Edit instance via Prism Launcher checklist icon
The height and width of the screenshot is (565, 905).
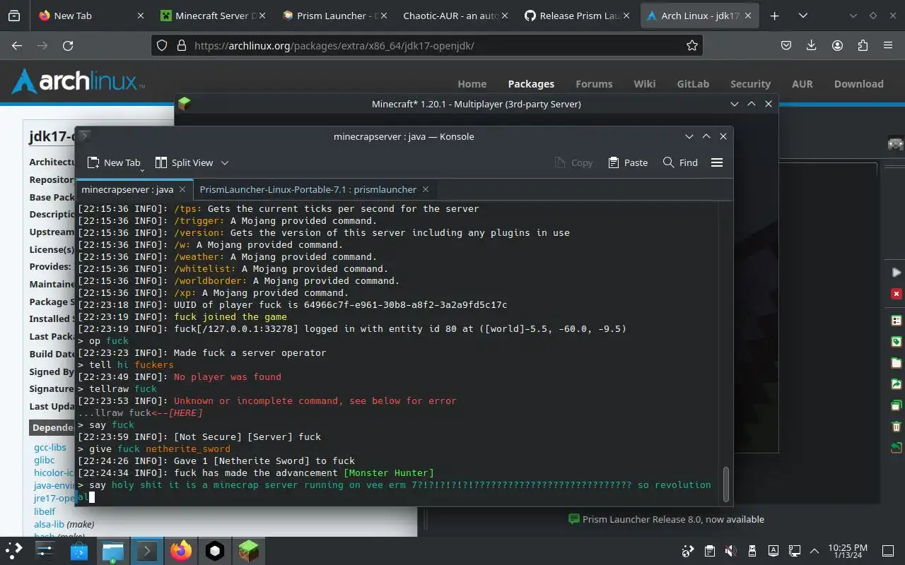(897, 320)
